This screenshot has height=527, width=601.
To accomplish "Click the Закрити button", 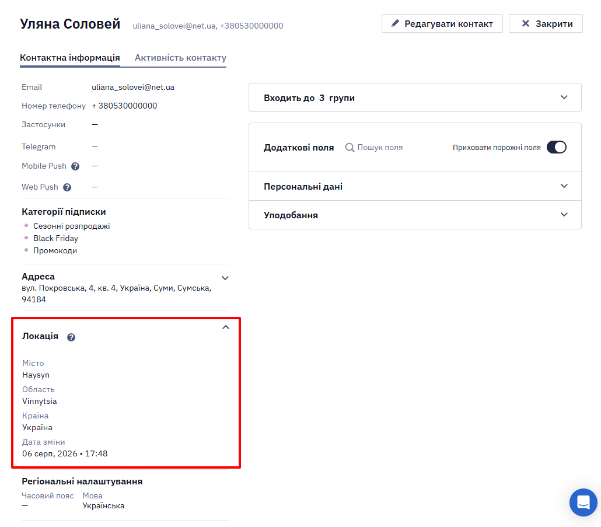I will 546,23.
